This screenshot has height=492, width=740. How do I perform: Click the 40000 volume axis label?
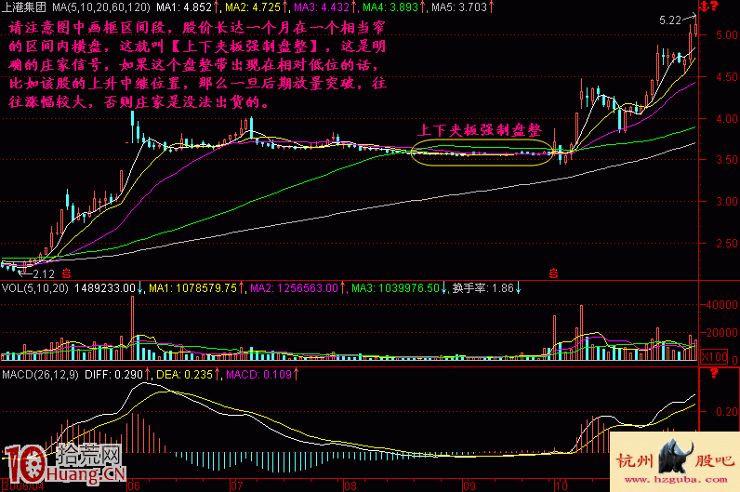[721, 304]
